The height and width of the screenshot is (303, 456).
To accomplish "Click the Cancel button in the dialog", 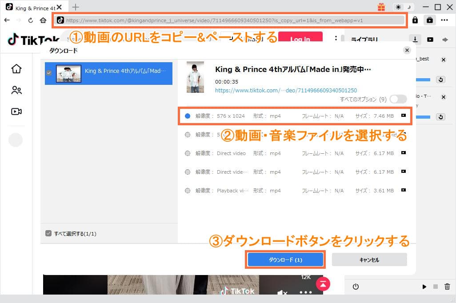I will click(x=369, y=259).
